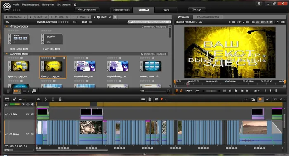The height and width of the screenshot is (156, 289).
Task: Hide the (1) Title track eye icon
Action: [28, 114]
